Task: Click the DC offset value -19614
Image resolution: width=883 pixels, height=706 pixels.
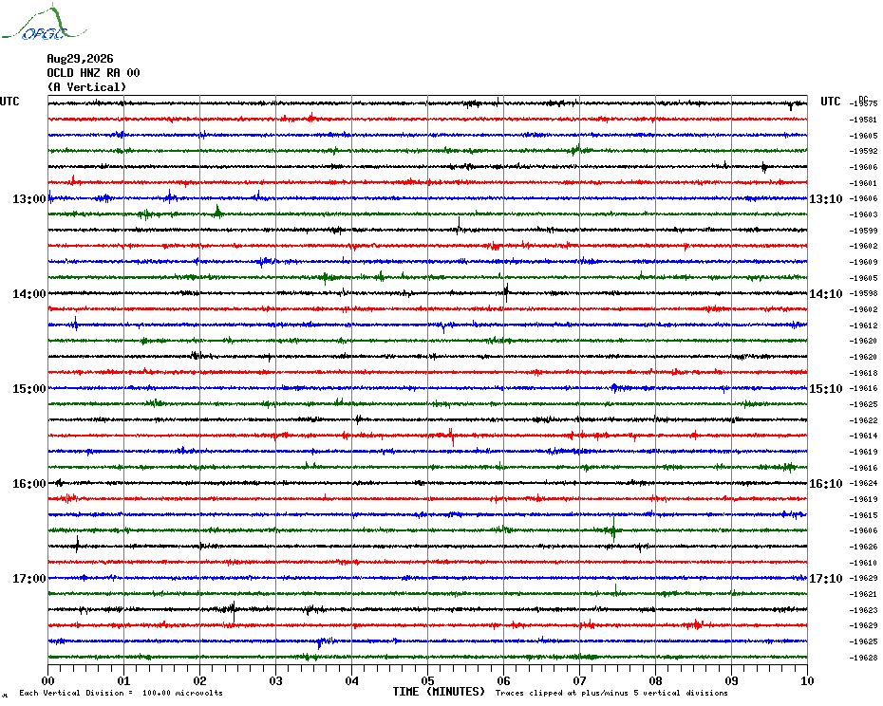Action: click(x=863, y=437)
